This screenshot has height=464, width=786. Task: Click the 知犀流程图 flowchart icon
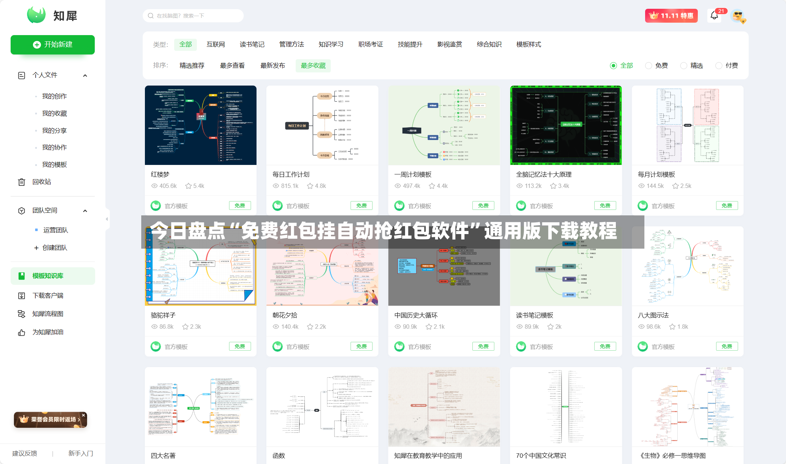click(22, 314)
